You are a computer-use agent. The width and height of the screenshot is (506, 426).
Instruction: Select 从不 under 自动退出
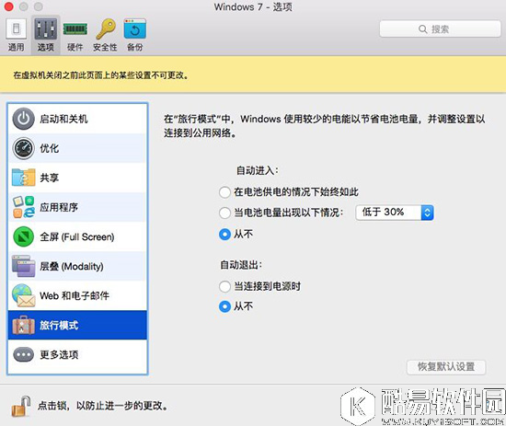tap(224, 306)
